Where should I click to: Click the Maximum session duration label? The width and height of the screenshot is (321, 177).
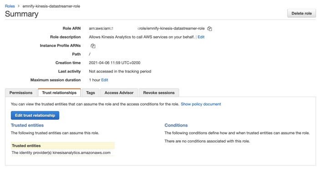pos(56,80)
